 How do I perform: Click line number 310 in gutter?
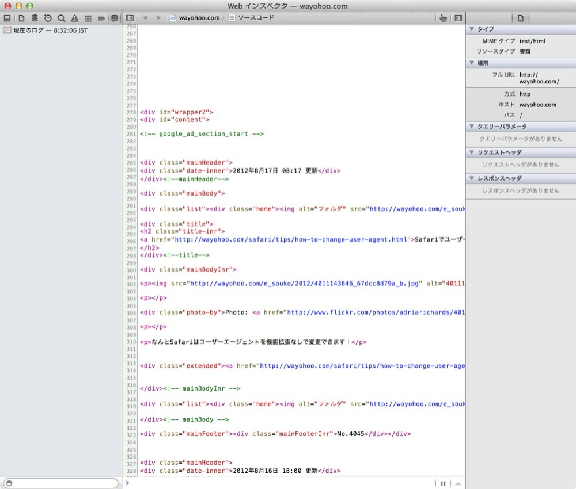point(131,342)
